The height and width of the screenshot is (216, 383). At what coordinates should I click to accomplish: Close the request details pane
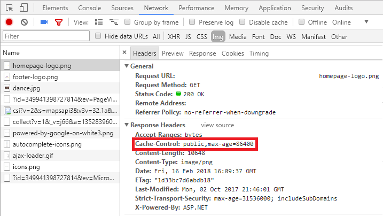click(x=124, y=53)
